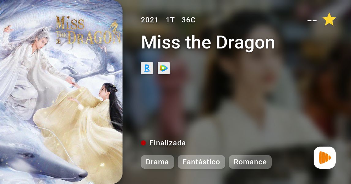The height and width of the screenshot is (184, 351).
Task: Open the Tencent Video provider icon
Action: pyautogui.click(x=164, y=68)
